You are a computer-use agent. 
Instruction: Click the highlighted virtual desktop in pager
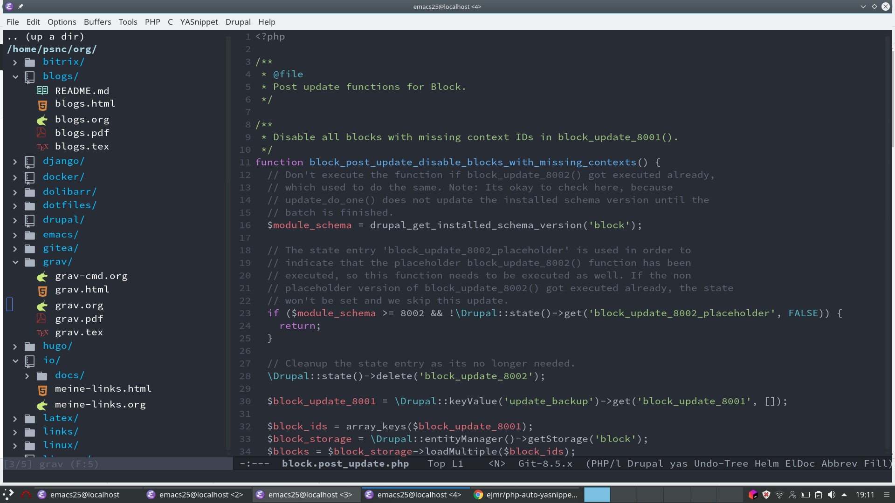pyautogui.click(x=597, y=495)
